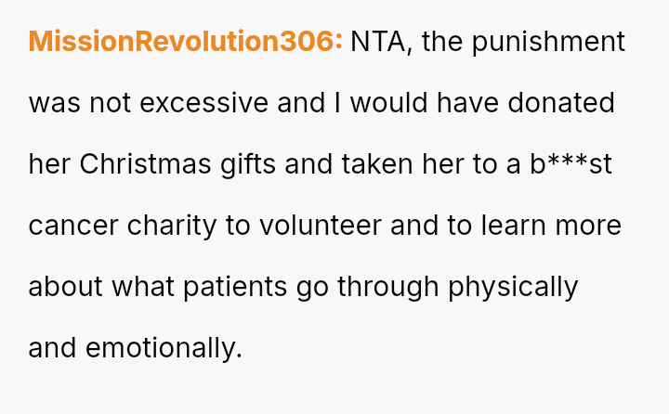Screen dimensions: 669x414
Task: Click the word "would" in the comment
Action: click(x=387, y=103)
